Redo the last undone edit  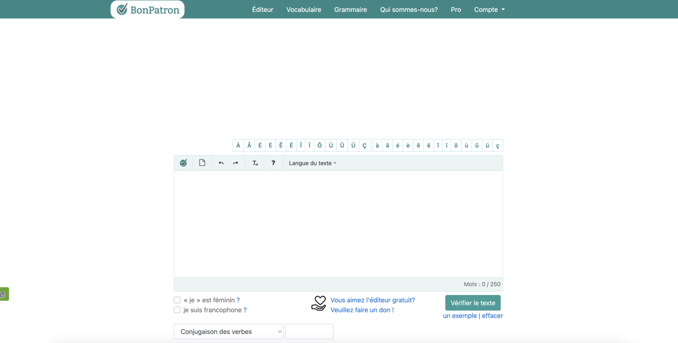tap(236, 163)
